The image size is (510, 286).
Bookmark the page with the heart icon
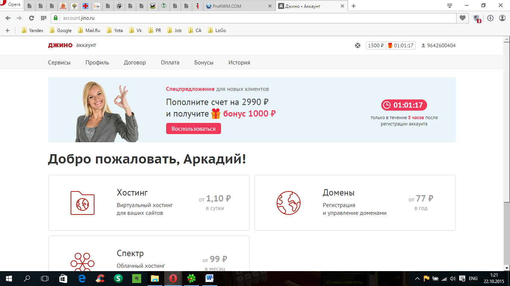(x=462, y=18)
